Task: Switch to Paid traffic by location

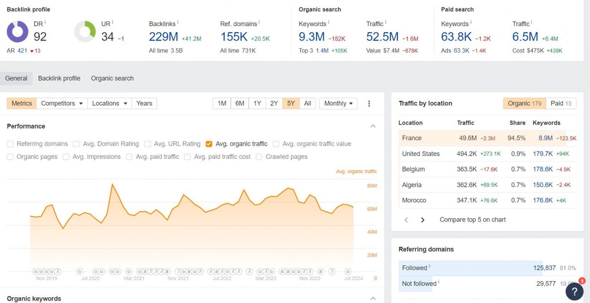Action: [561, 103]
